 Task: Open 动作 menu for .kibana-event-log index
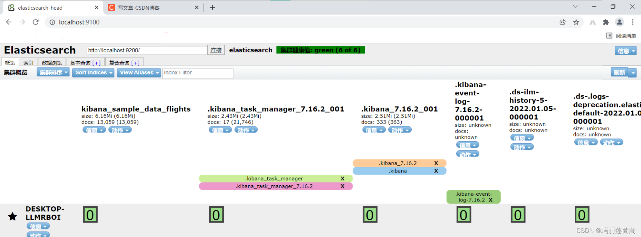(x=468, y=154)
